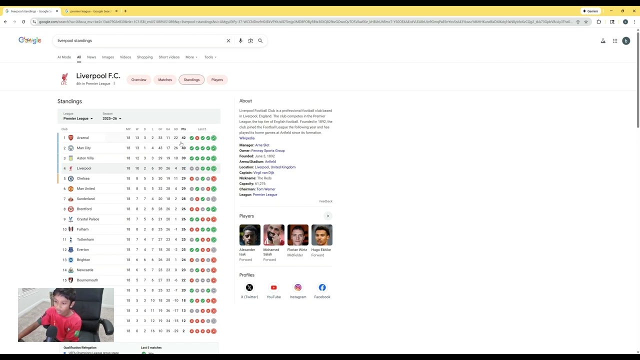640x360 pixels.
Task: Open Hugo Ekitike player thumbnail
Action: pos(322,235)
